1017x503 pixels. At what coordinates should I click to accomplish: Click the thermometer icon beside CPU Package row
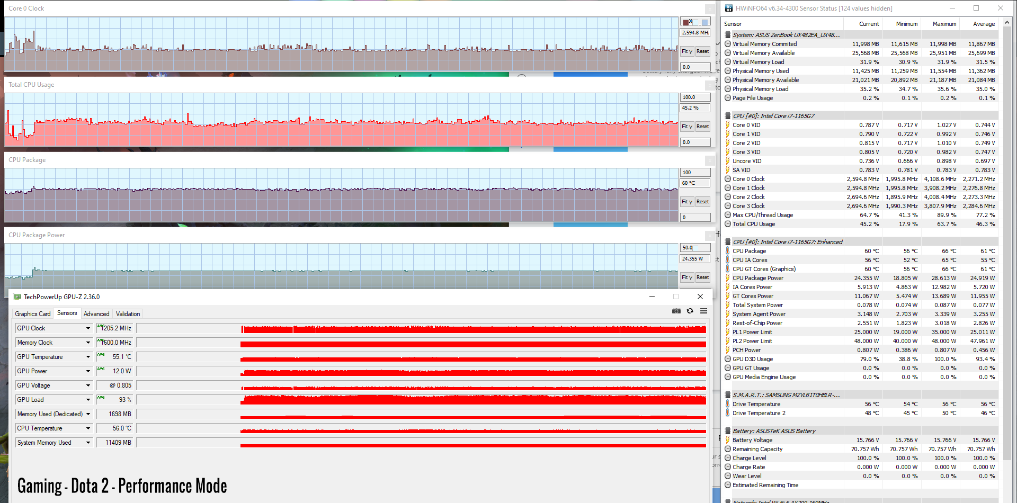tap(728, 251)
